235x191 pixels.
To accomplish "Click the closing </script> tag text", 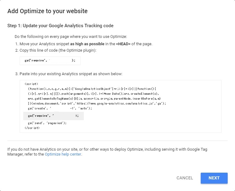I will tap(32, 128).
